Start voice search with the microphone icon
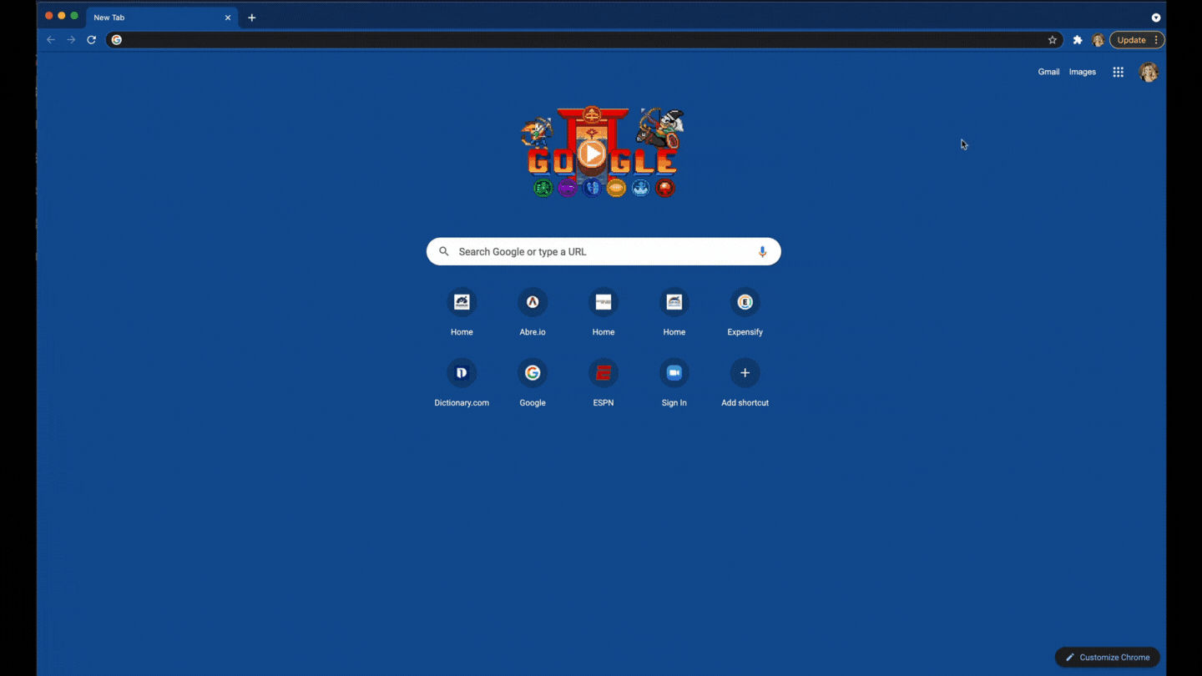 [x=762, y=251]
